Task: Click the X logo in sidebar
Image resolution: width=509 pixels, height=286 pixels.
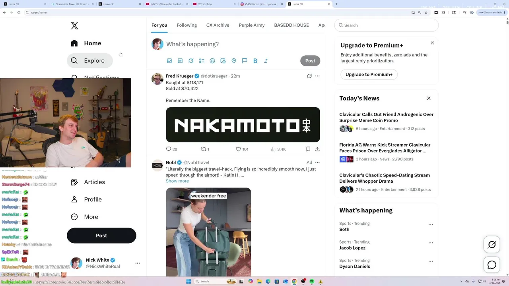Action: point(74,25)
